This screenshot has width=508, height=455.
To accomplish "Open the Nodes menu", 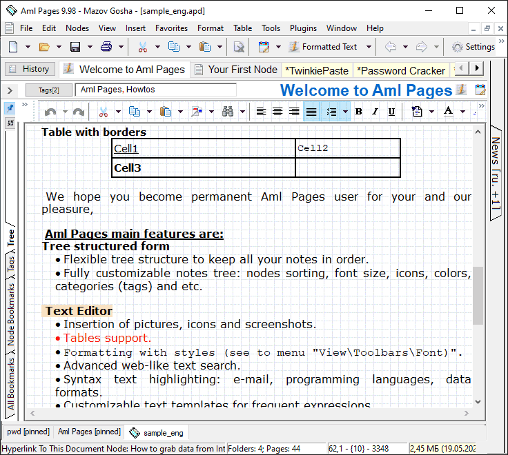I will pos(77,28).
